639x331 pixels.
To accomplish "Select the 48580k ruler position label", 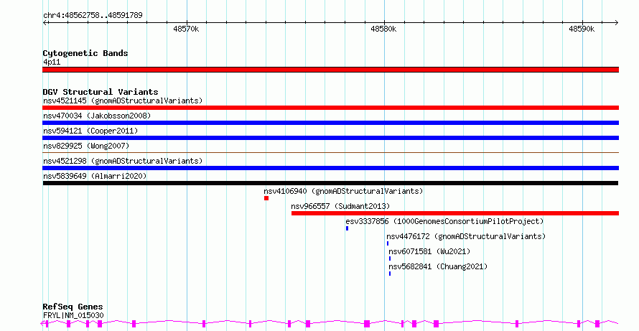I will (383, 29).
